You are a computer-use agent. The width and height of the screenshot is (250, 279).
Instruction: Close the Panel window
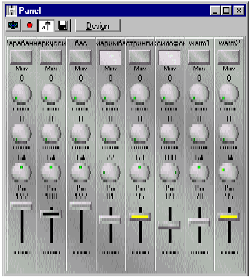click(238, 10)
